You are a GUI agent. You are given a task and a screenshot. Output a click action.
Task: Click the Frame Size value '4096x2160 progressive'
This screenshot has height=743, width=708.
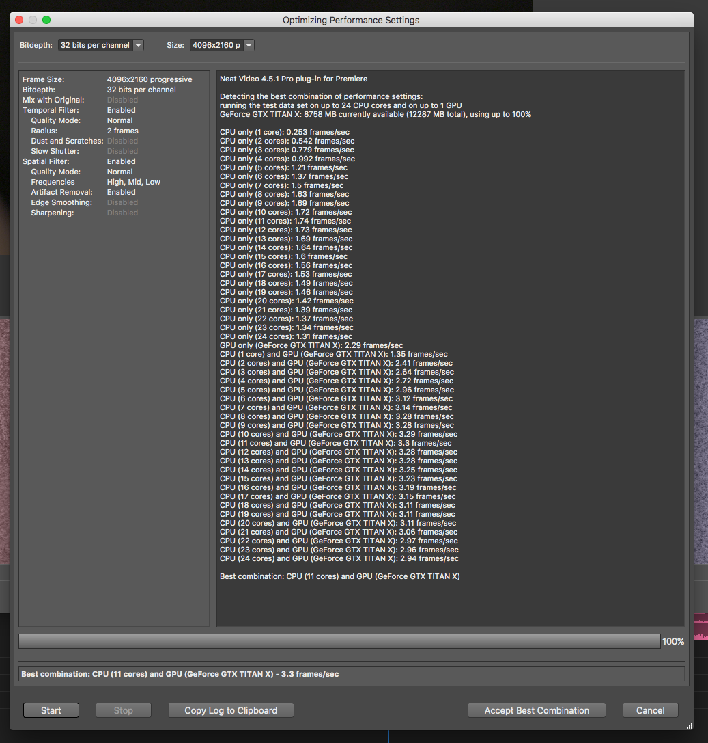pyautogui.click(x=150, y=79)
